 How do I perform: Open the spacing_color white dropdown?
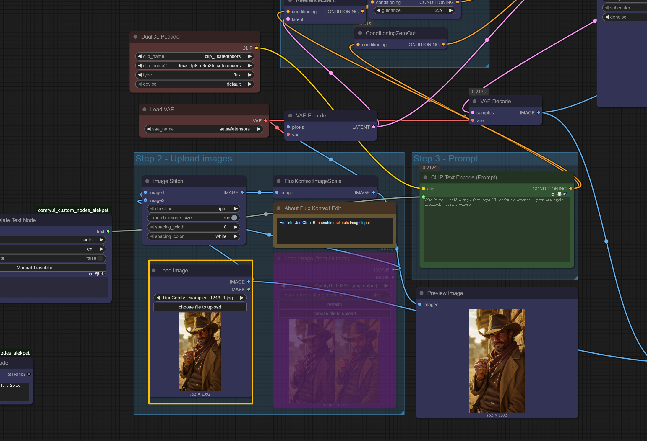194,236
